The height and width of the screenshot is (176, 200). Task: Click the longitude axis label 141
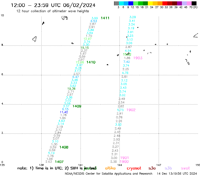[80, 165]
